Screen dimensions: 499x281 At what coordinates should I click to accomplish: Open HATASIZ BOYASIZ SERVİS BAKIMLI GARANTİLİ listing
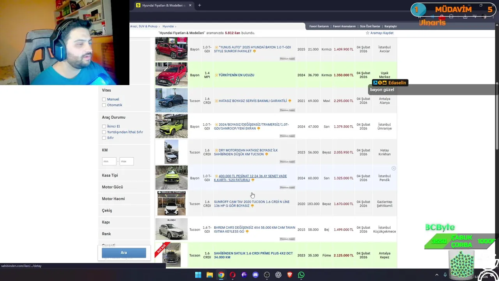pyautogui.click(x=253, y=101)
